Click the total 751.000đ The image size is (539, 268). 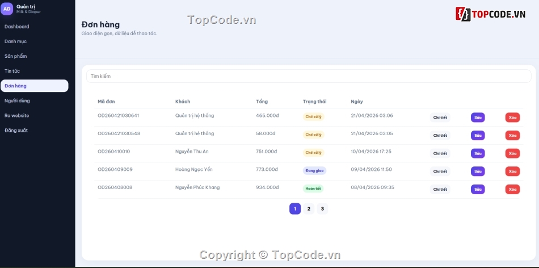(x=267, y=152)
